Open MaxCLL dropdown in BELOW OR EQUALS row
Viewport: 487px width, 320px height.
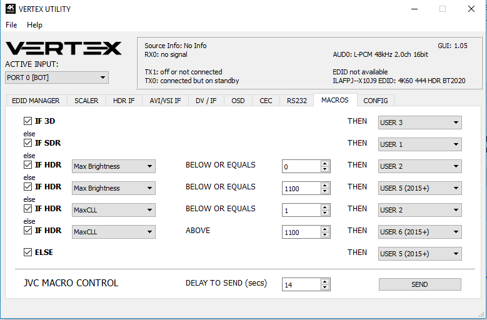coord(114,210)
